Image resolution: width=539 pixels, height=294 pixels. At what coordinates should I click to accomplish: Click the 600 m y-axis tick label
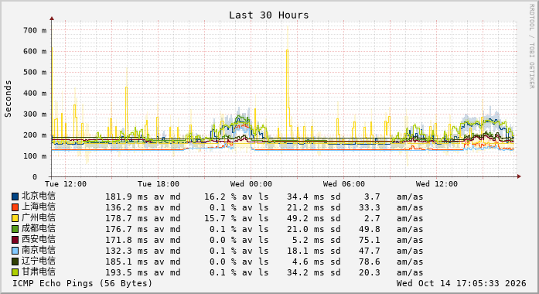pos(35,51)
